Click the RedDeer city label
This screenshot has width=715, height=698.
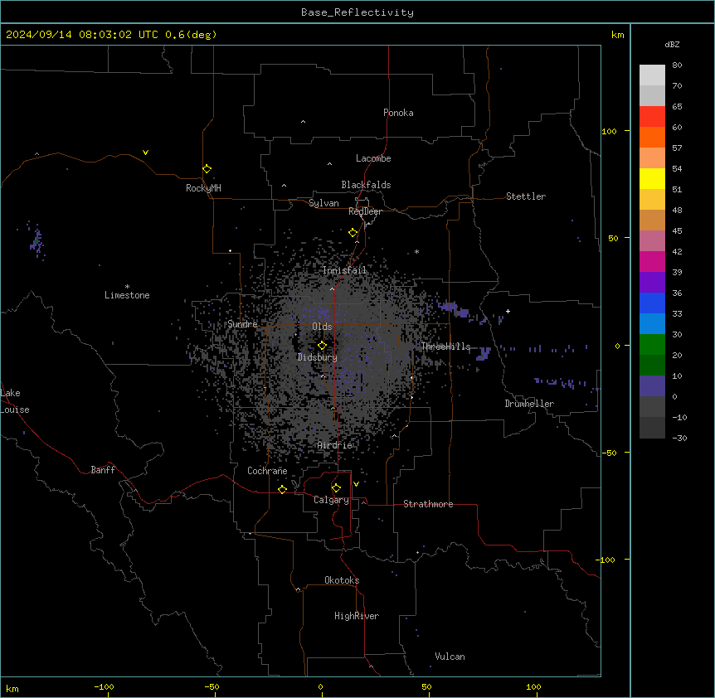point(365,211)
